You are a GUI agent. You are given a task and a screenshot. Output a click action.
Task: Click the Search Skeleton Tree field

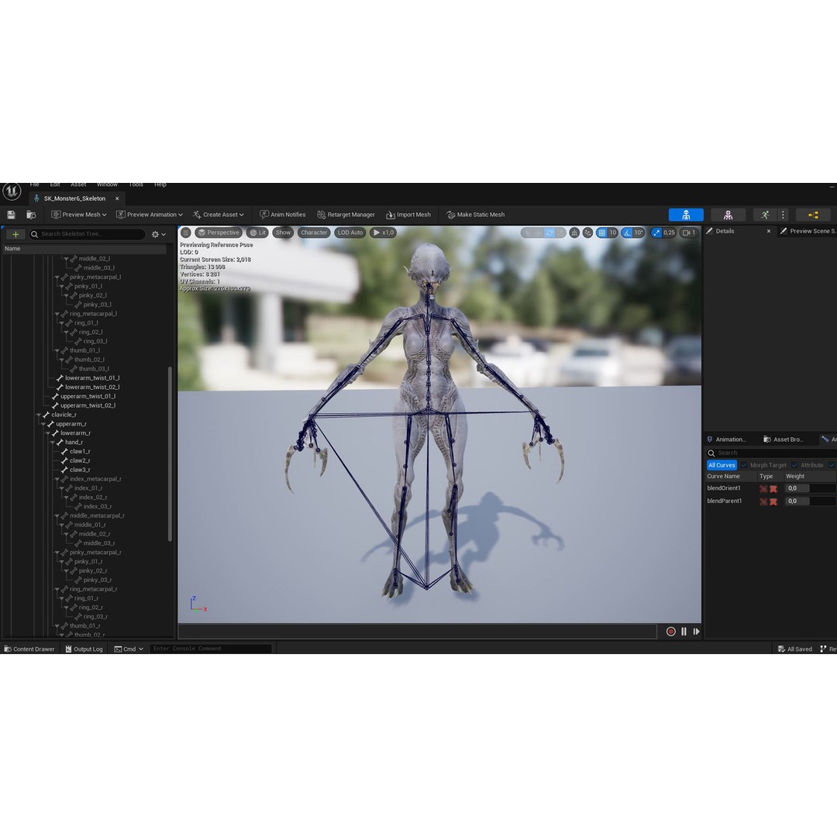(x=88, y=234)
